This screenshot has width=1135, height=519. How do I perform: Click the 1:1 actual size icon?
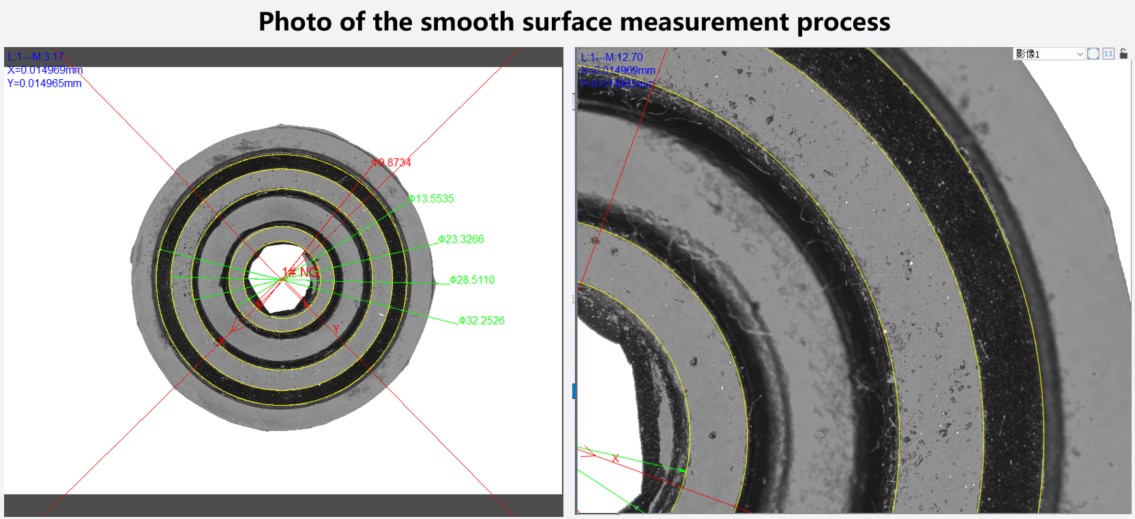1108,54
